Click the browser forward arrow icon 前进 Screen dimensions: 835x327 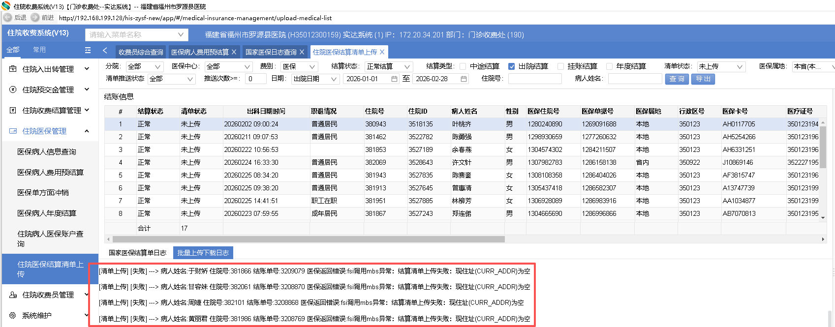pyautogui.click(x=35, y=17)
